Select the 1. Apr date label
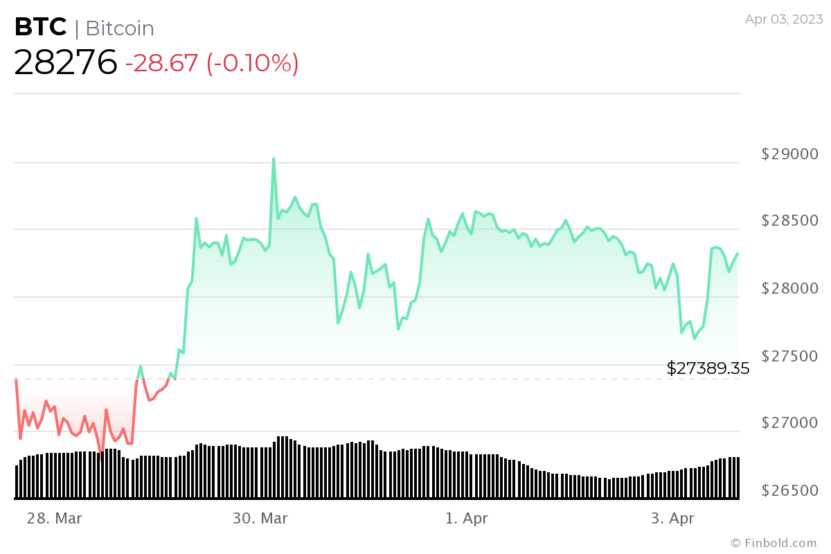 point(466,519)
